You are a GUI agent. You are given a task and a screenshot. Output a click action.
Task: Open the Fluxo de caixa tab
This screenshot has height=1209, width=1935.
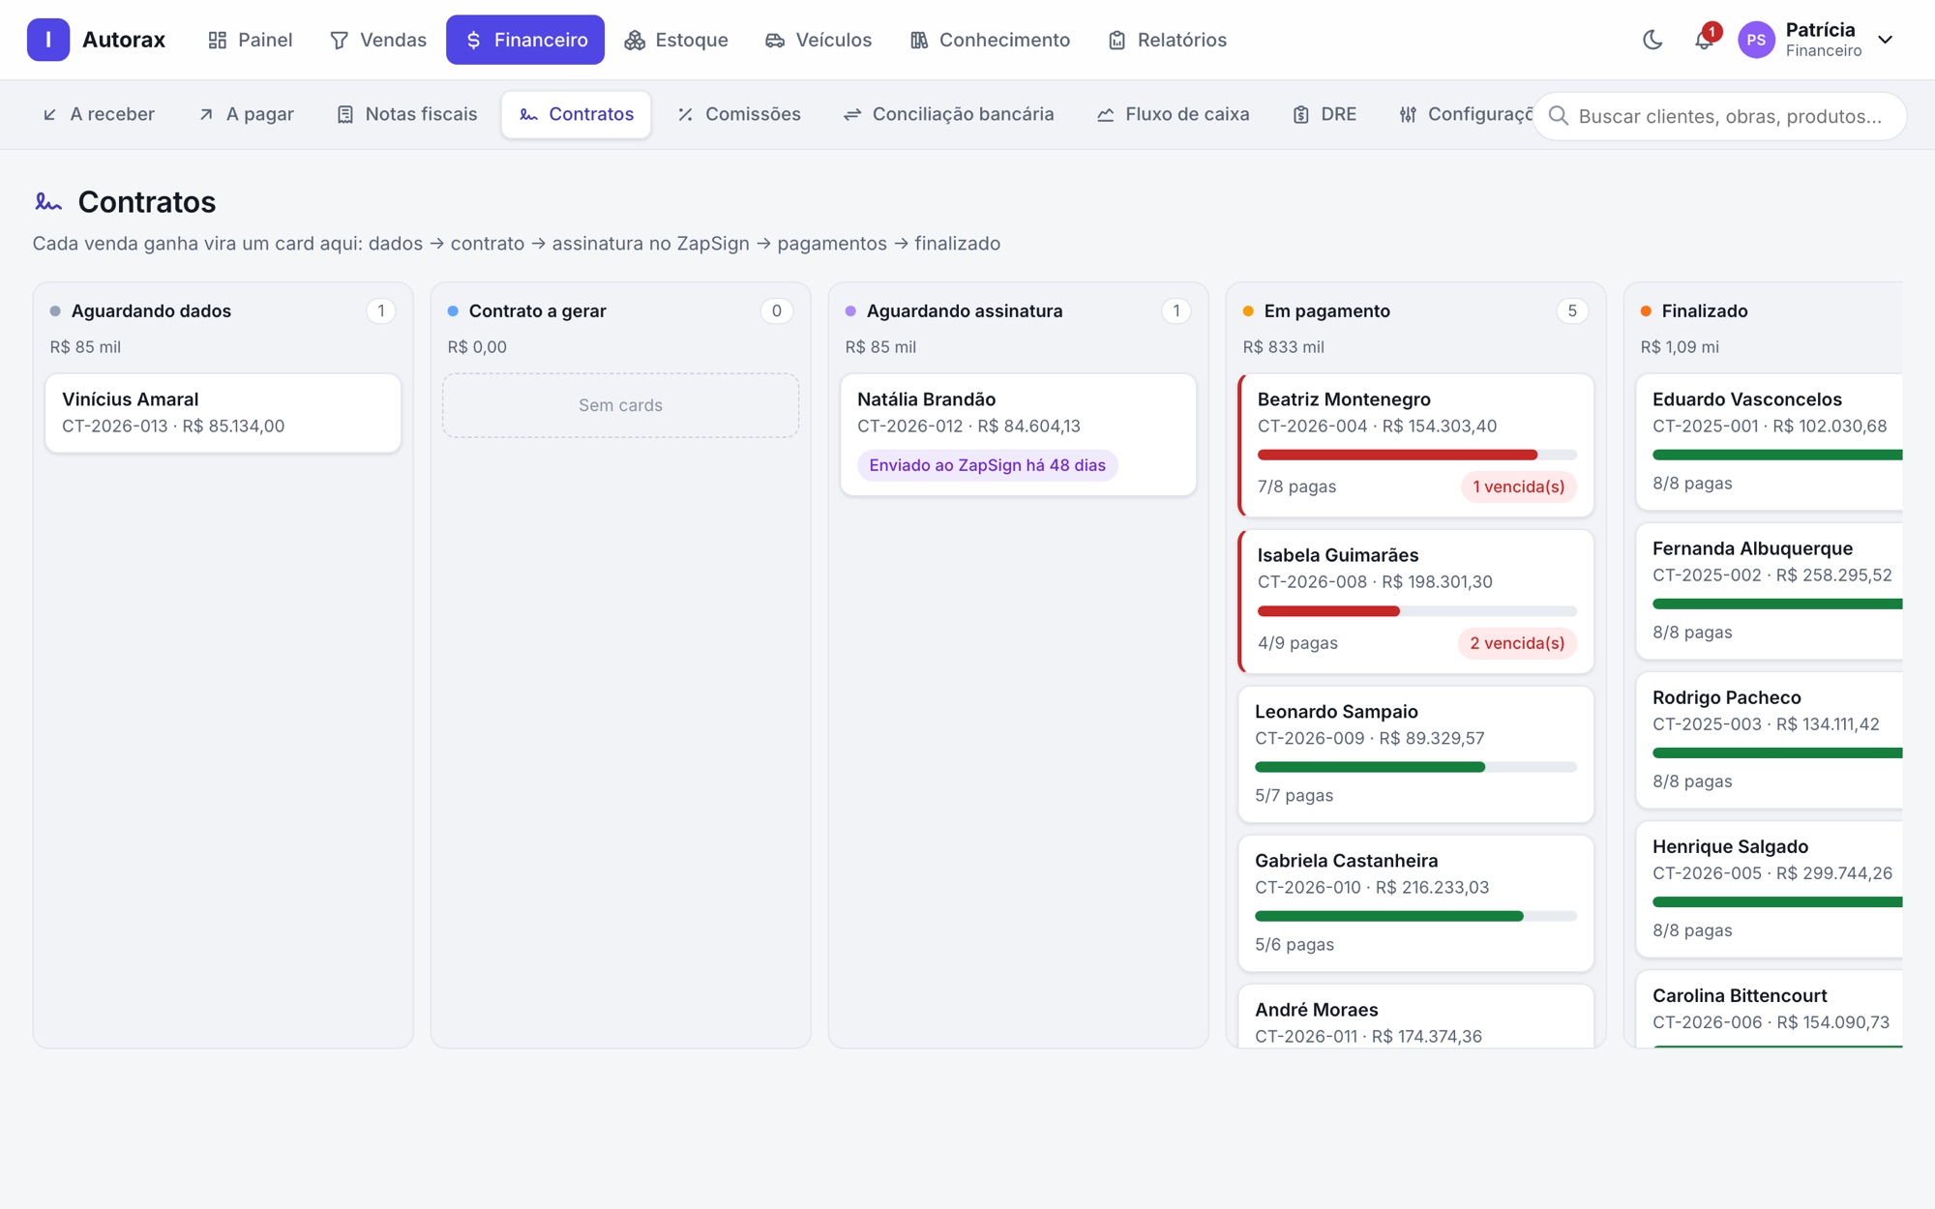point(1173,114)
